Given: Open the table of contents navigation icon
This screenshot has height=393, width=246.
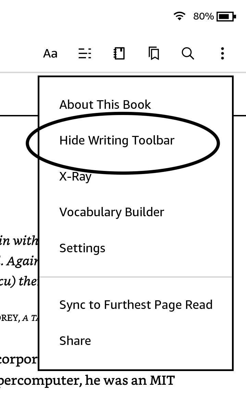Looking at the screenshot, I should (x=85, y=54).
